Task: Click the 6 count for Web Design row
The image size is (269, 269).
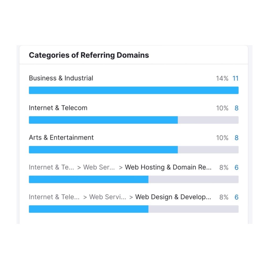Action: (x=236, y=197)
